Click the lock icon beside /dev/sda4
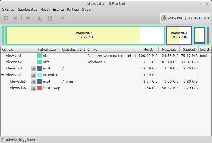This screenshot has height=143, width=212. coord(34,75)
